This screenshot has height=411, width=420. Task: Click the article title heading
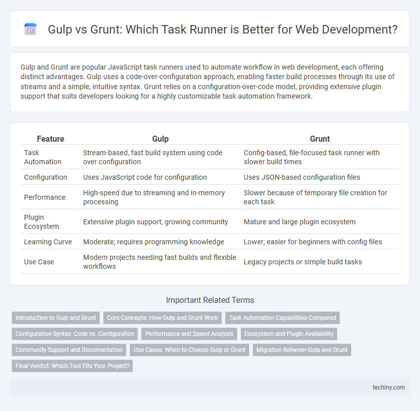coord(222,30)
